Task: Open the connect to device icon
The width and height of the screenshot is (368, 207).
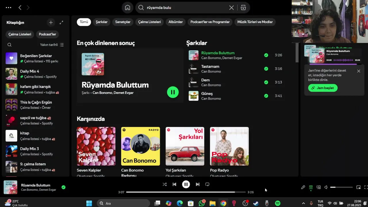Action: click(319, 187)
